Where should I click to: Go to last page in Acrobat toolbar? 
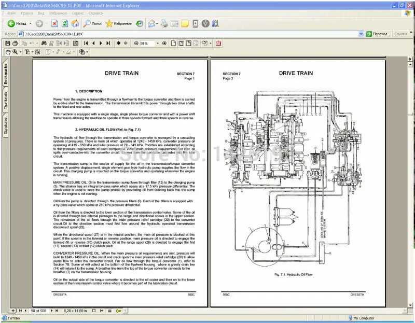tap(108, 43)
